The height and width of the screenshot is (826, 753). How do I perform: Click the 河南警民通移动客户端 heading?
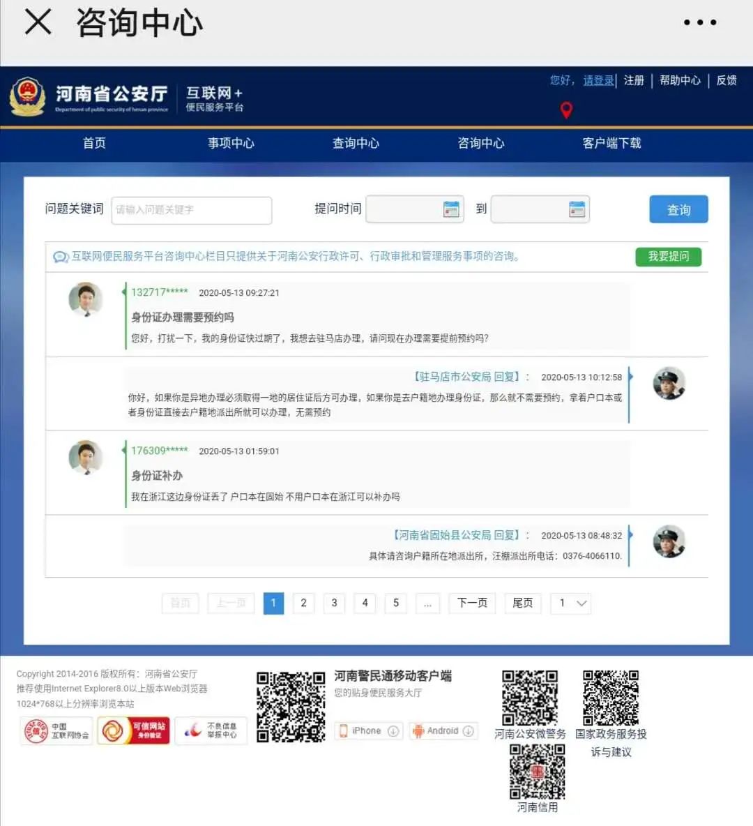pyautogui.click(x=393, y=676)
